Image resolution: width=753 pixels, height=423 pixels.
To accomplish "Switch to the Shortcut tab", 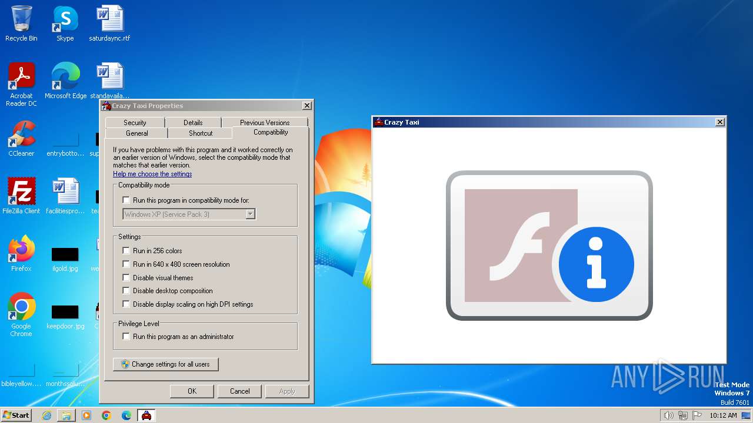I will tap(201, 133).
